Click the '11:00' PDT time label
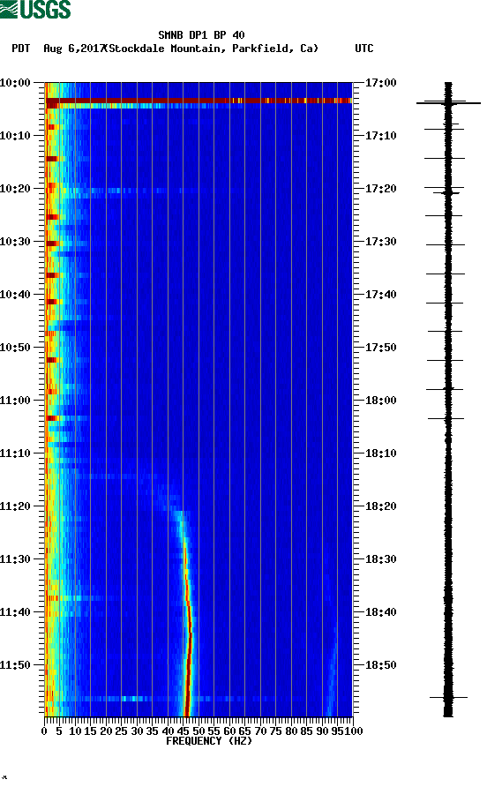Screen dimensions: 487x787 (x=15, y=401)
